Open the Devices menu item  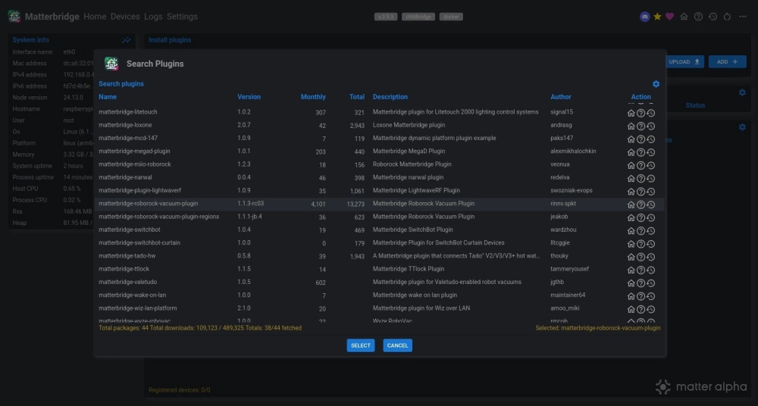pos(125,17)
